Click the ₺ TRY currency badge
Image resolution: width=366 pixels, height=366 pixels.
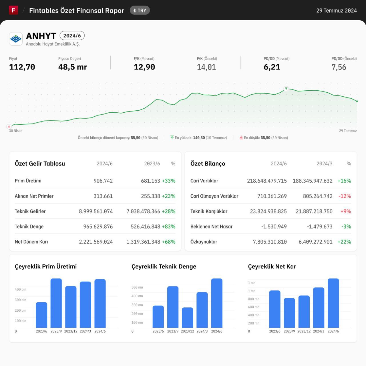tap(140, 10)
